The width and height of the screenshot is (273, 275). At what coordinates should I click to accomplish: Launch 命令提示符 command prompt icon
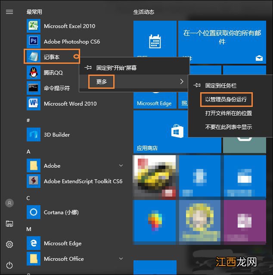34,87
